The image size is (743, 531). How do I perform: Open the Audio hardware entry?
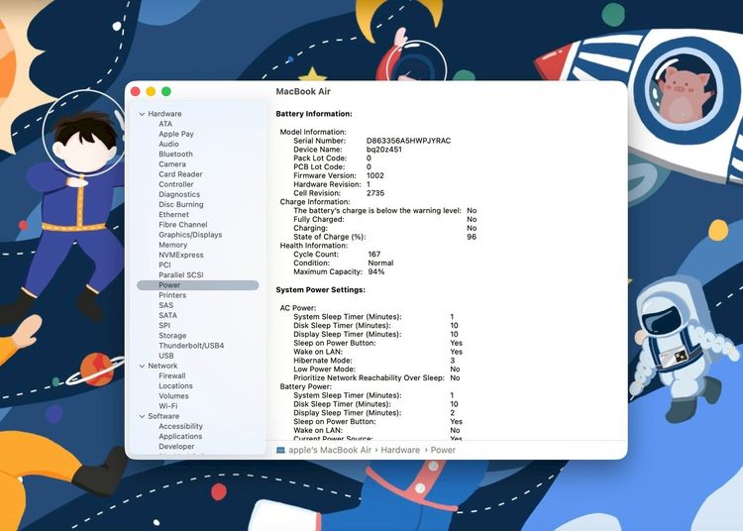point(168,144)
